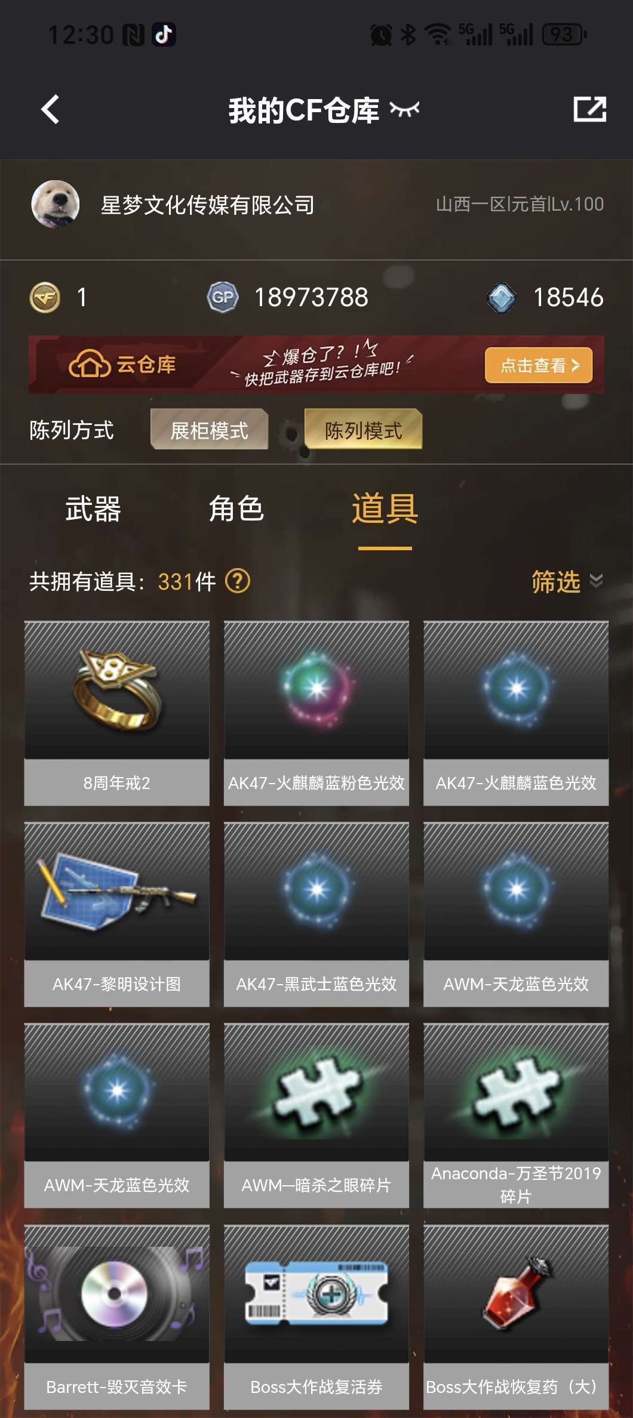Open the Barrett-毁灭音效卡 item

coord(117,1317)
